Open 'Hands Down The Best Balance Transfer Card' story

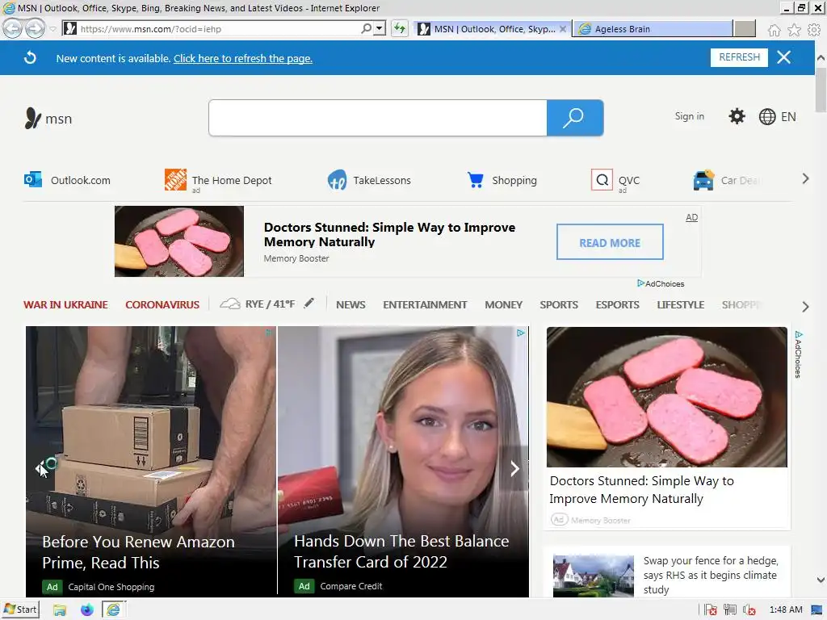coord(401,551)
